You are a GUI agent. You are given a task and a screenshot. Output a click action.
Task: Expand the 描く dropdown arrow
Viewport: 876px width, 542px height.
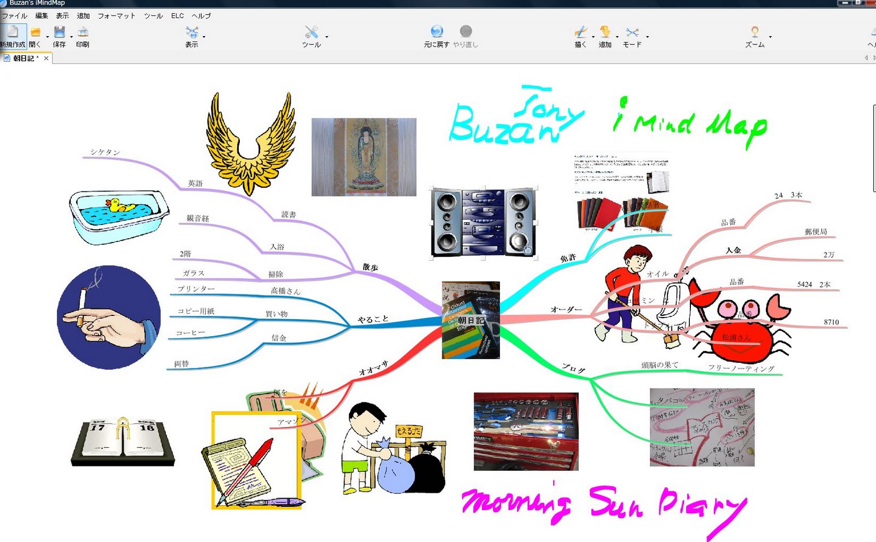593,37
